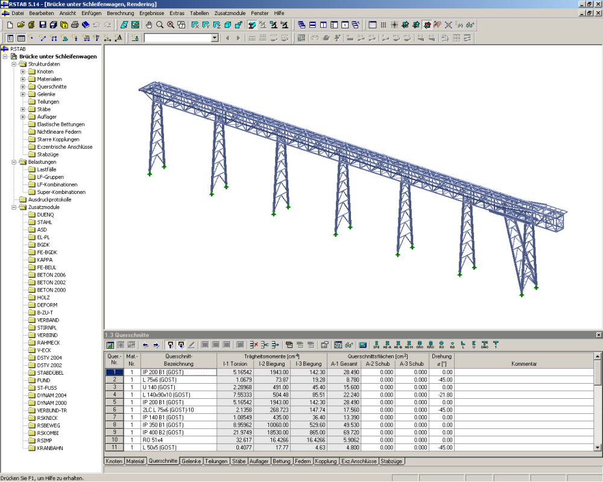The width and height of the screenshot is (603, 482).
Task: Collapse the Strukturdaten tree branch
Action: pyautogui.click(x=14, y=64)
